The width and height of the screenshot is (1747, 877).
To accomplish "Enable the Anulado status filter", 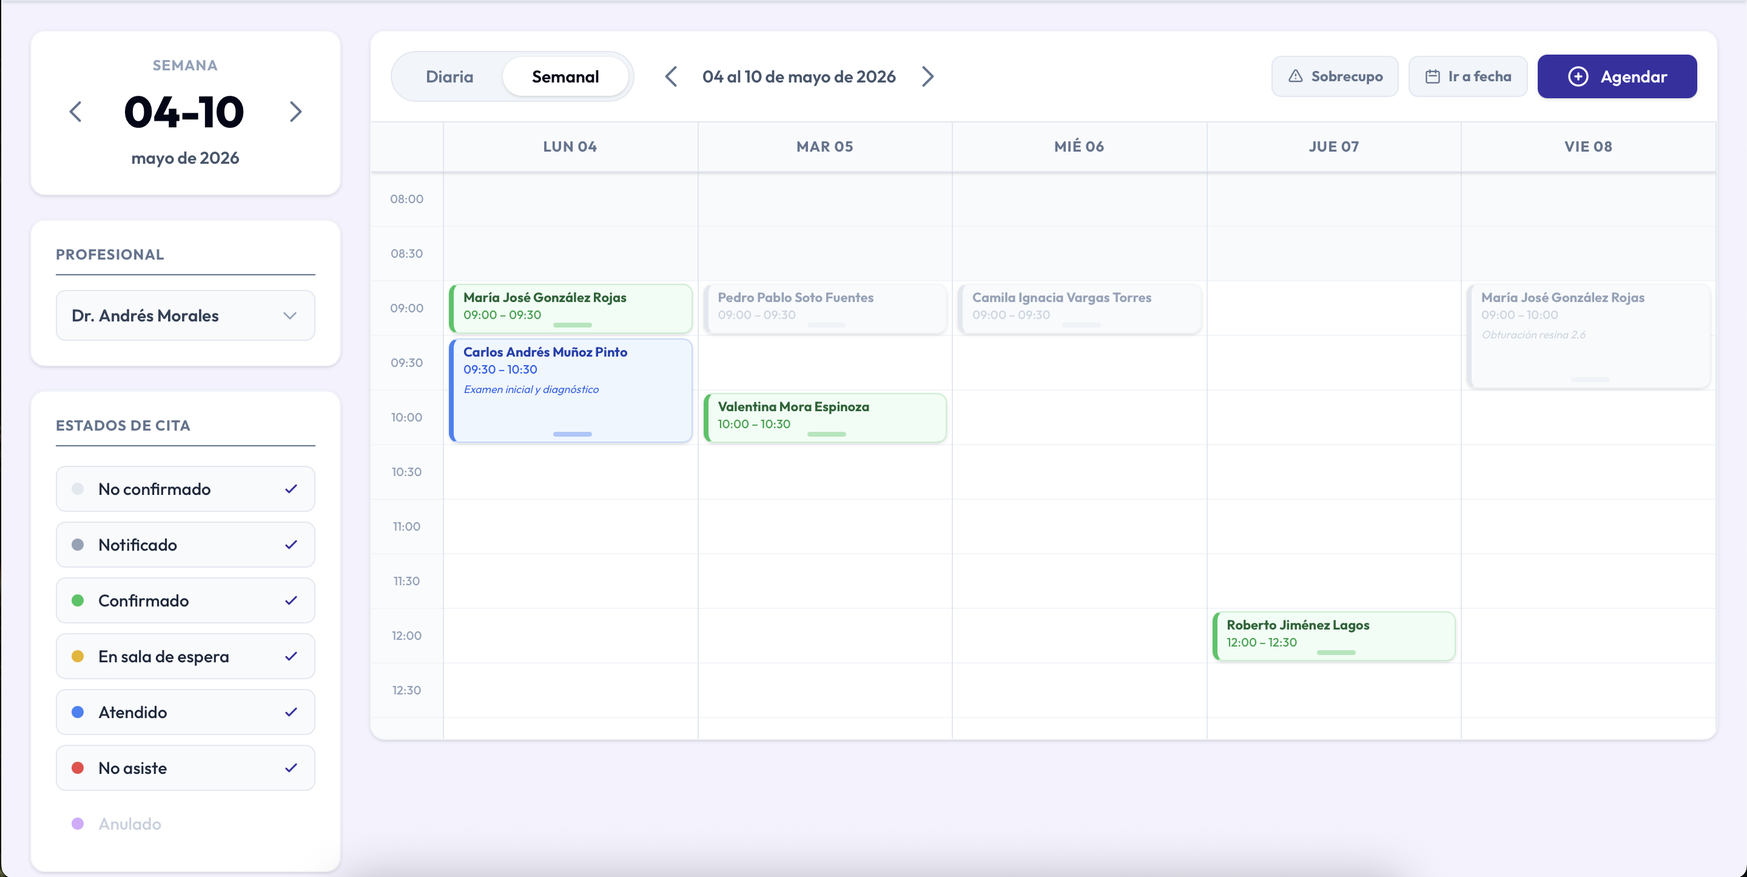I will [185, 824].
